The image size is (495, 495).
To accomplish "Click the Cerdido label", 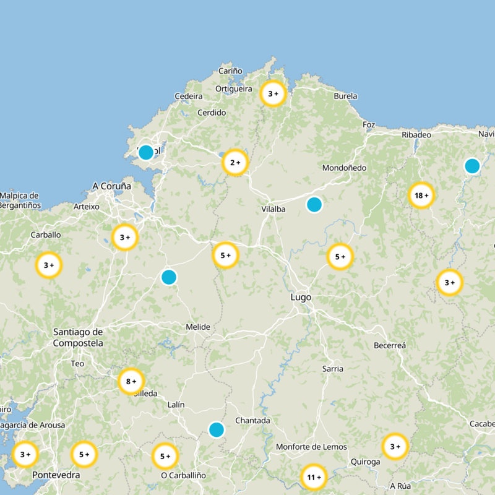I will (x=212, y=113).
